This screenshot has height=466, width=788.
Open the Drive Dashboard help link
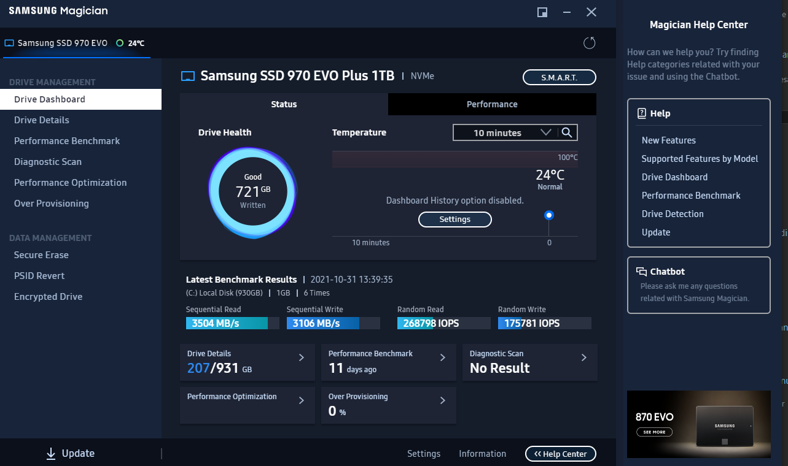(674, 177)
